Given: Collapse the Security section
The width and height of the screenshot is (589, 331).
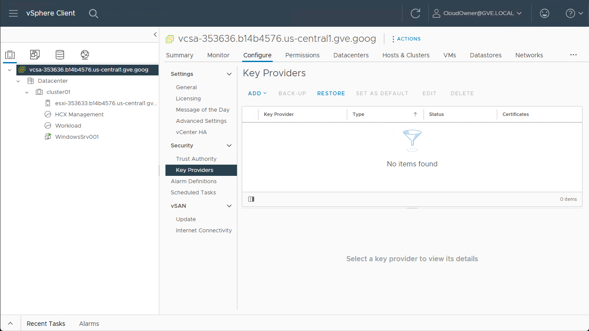Looking at the screenshot, I should pos(229,146).
